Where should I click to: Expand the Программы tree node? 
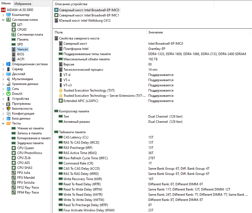tap(3, 104)
